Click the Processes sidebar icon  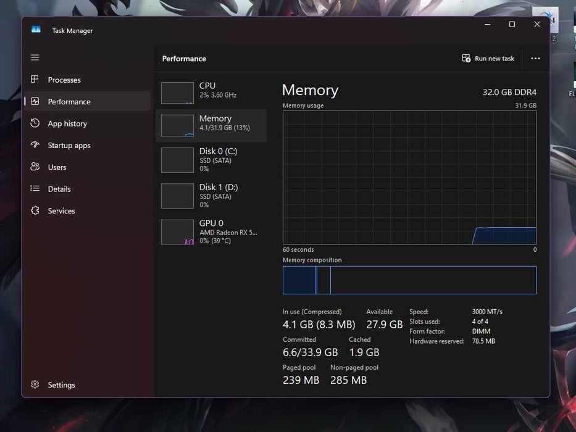click(x=35, y=80)
